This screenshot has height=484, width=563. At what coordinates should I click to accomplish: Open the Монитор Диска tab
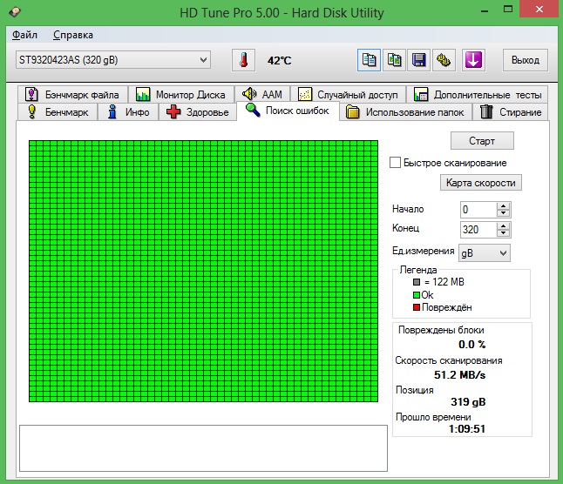(x=180, y=94)
